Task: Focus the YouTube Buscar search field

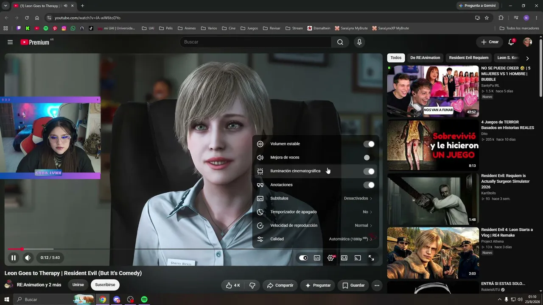Action: 256,42
